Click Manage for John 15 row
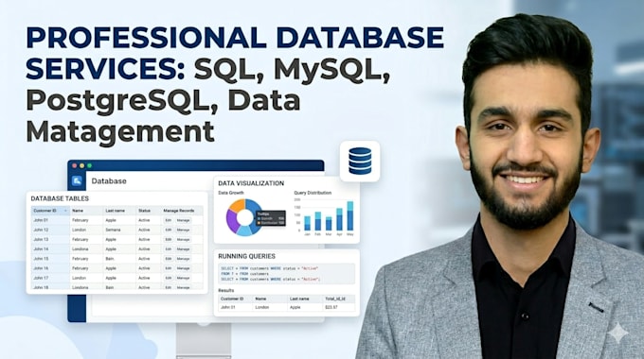 183,259
